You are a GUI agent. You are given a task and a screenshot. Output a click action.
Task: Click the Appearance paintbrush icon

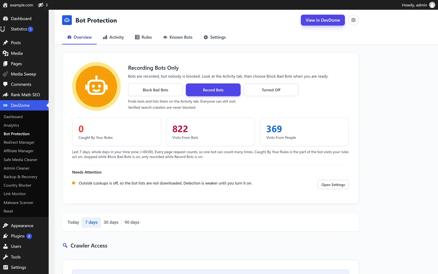5,226
